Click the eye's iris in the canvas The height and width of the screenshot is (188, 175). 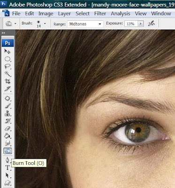(137, 132)
